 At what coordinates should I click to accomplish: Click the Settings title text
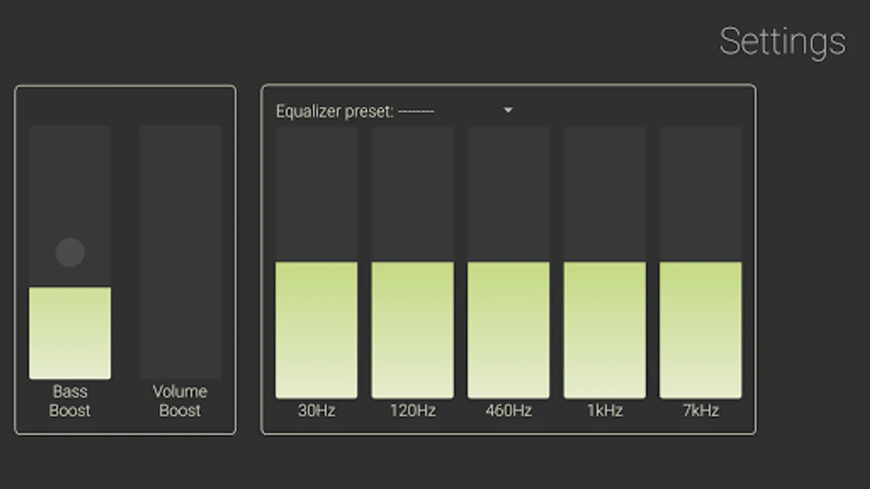coord(782,41)
